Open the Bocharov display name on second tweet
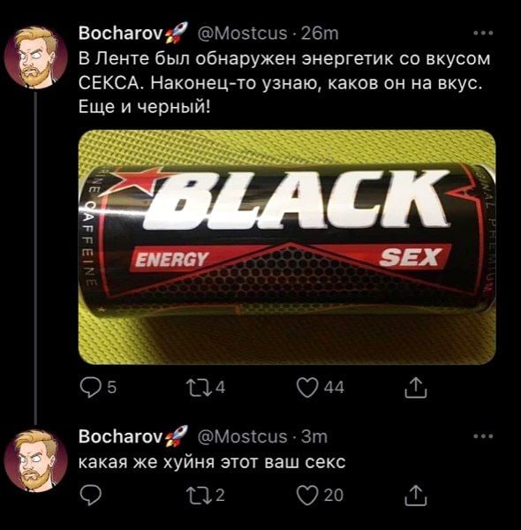The image size is (521, 530). click(x=121, y=436)
